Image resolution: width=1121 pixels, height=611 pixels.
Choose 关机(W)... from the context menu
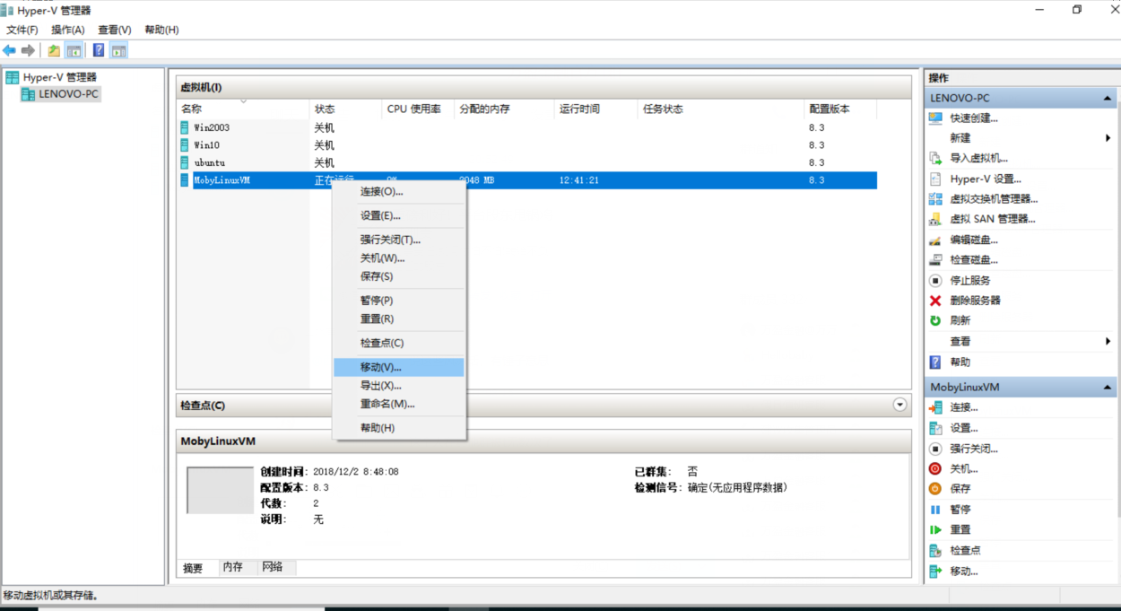399,258
